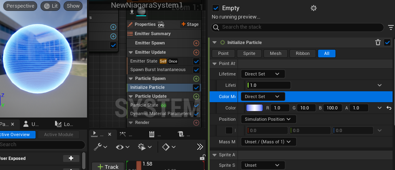Open the Color Mode Direct Set dropdown
Screen dimensions: 395x170
(x=263, y=97)
